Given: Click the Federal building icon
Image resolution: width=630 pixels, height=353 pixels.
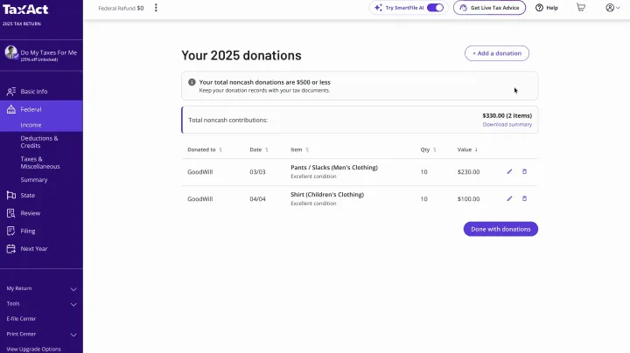Looking at the screenshot, I should [11, 109].
